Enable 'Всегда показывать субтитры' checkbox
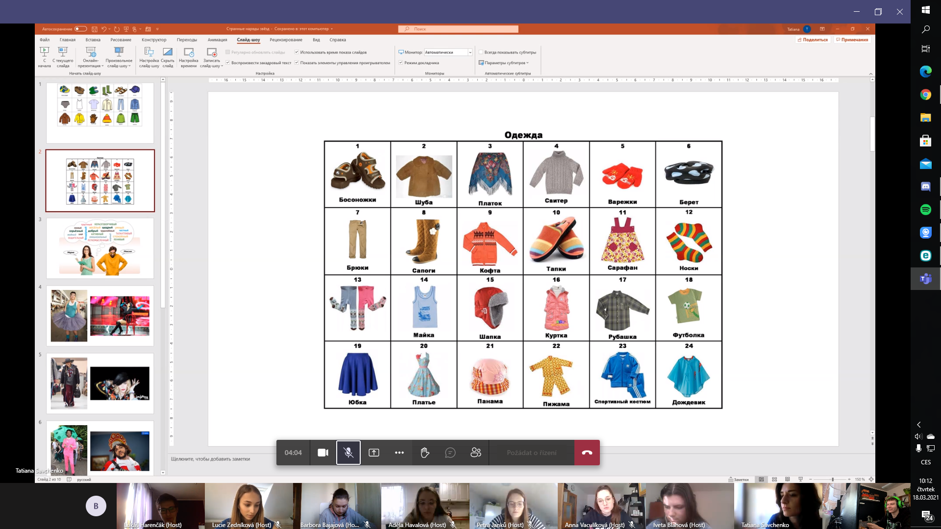 (x=481, y=52)
